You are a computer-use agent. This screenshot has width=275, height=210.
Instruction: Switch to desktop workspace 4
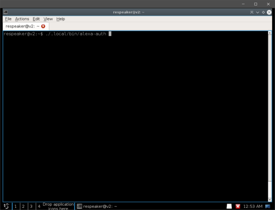(39, 206)
